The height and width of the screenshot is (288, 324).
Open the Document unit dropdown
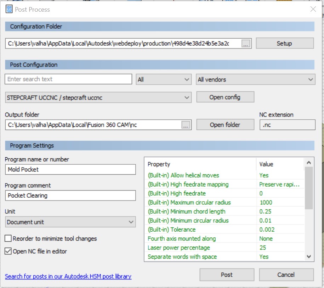pyautogui.click(x=70, y=222)
